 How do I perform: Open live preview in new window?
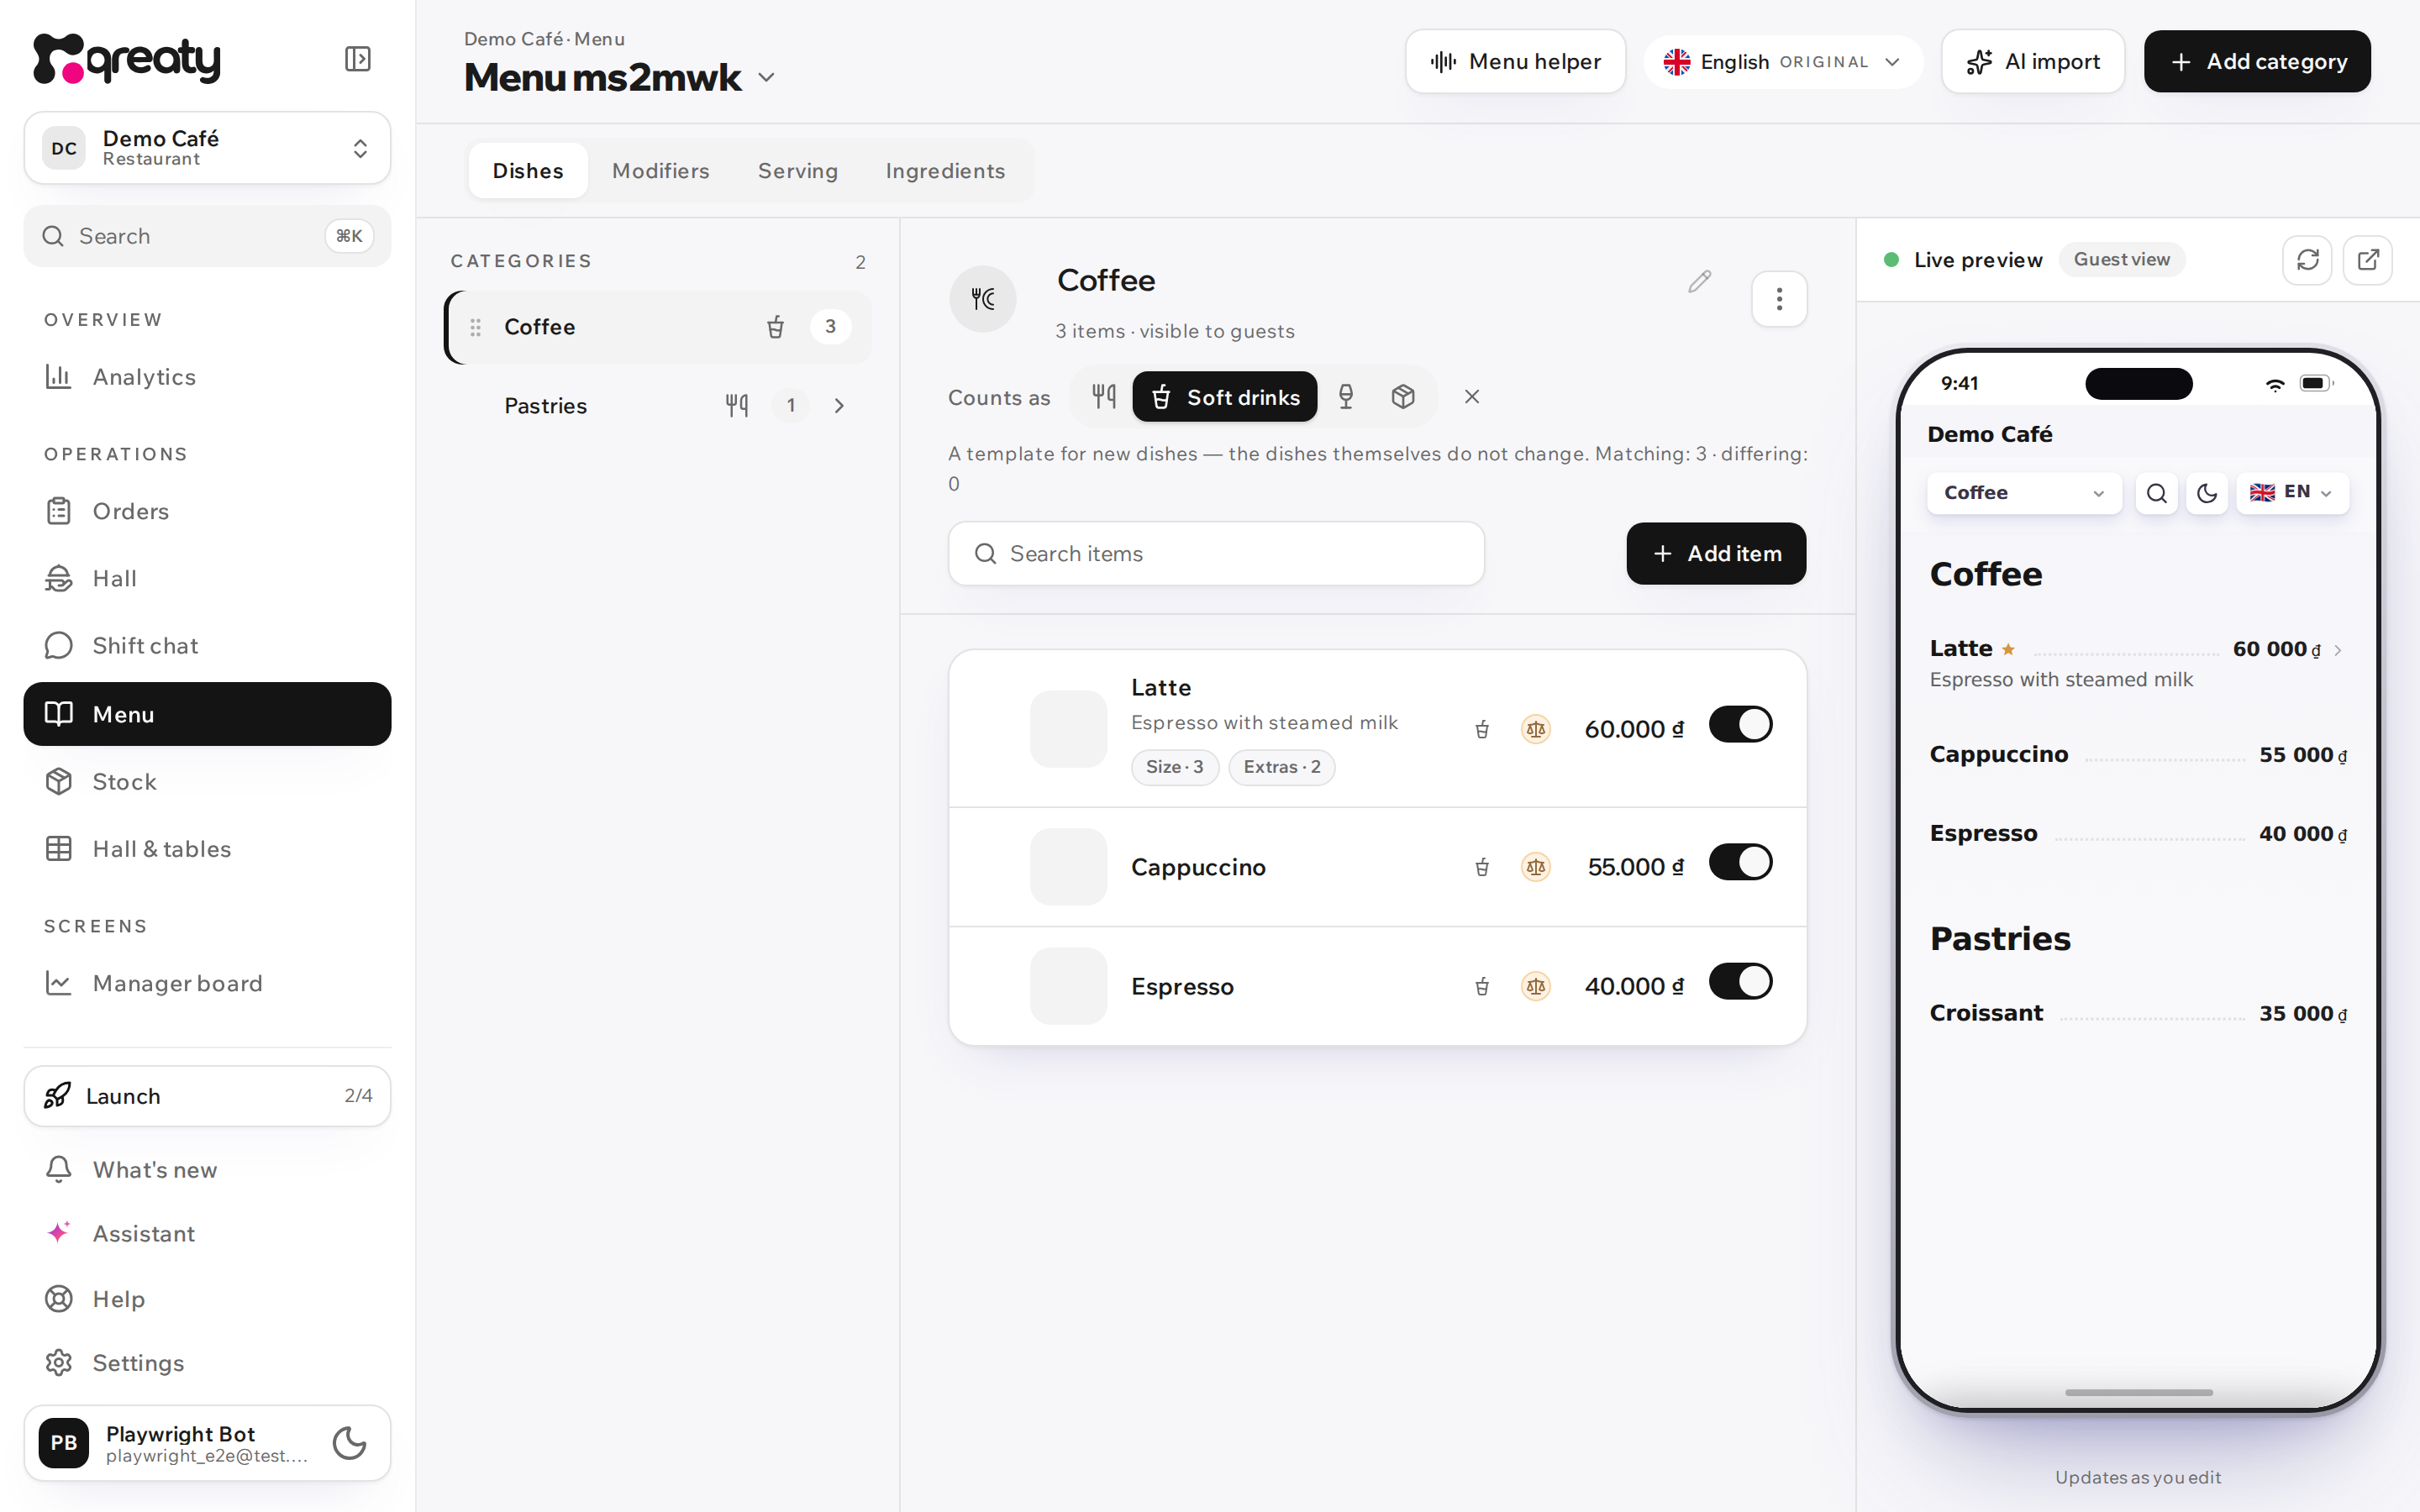(x=2368, y=260)
